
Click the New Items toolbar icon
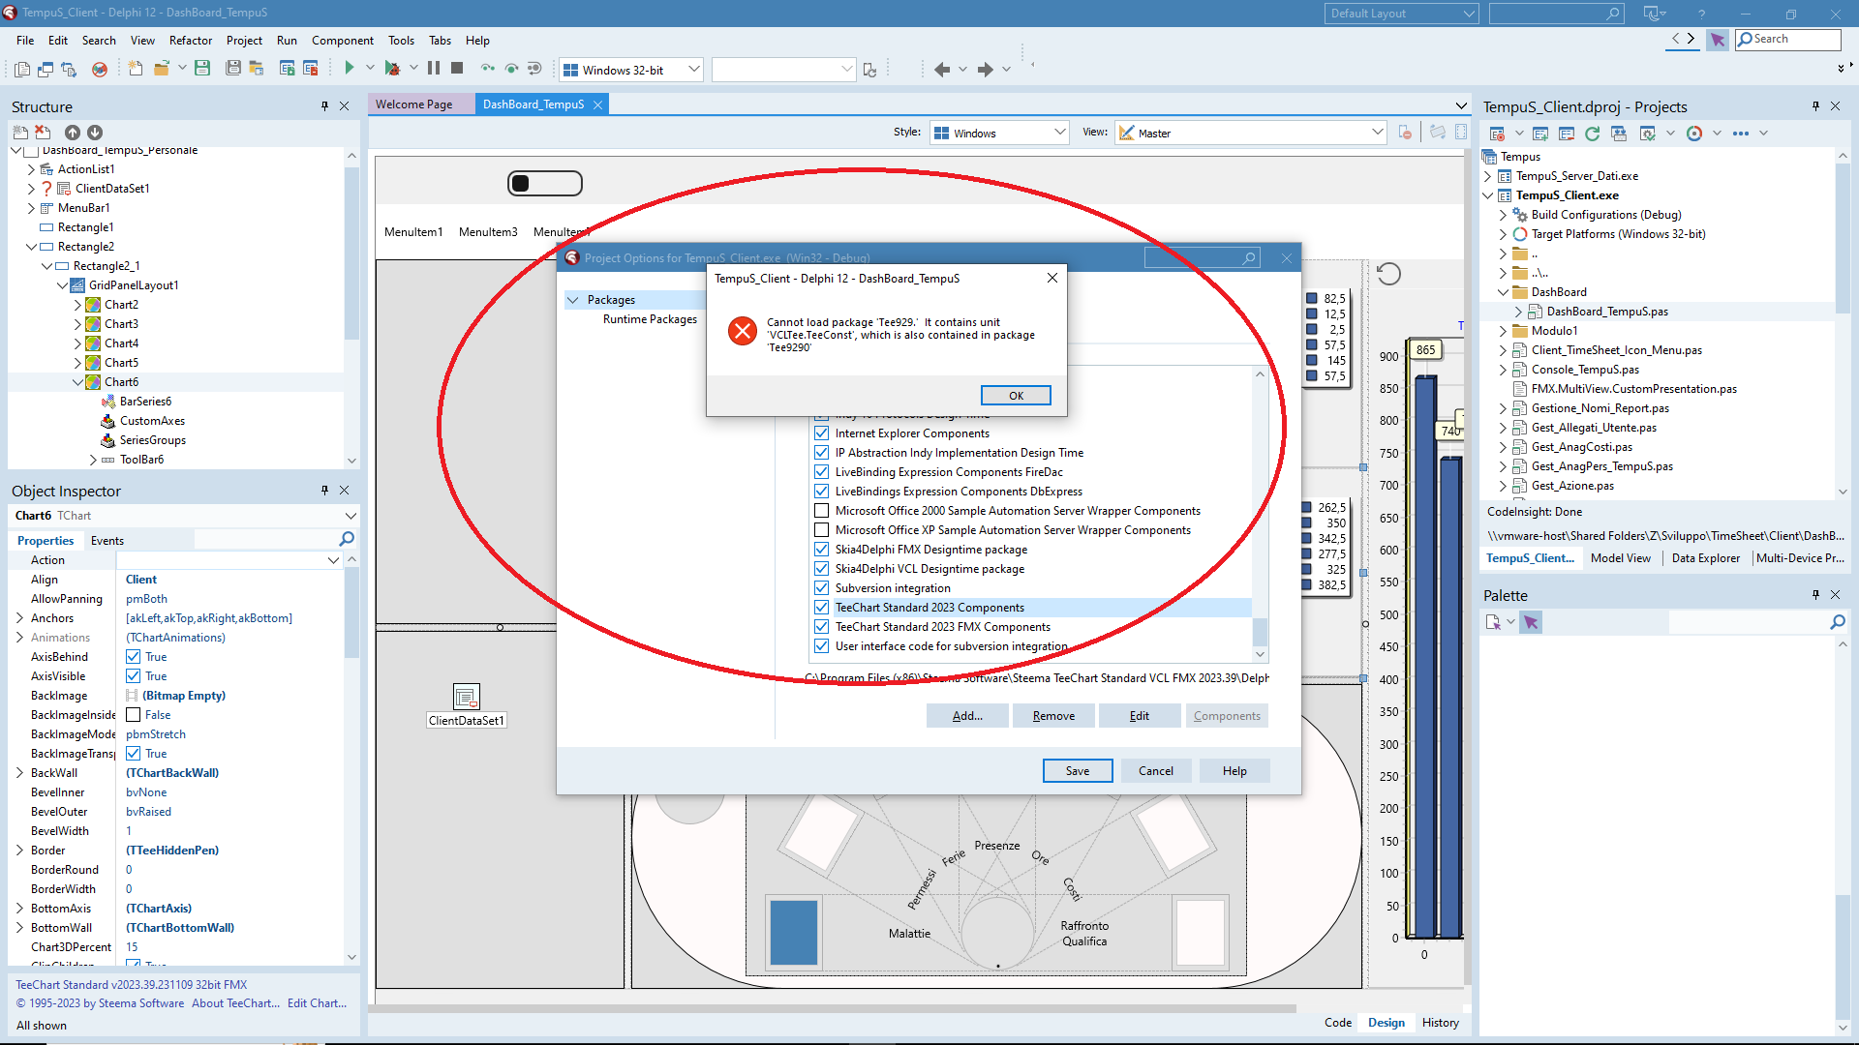pos(135,68)
